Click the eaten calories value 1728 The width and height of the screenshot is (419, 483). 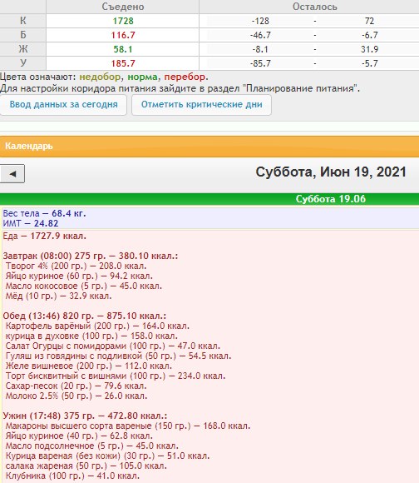point(123,21)
